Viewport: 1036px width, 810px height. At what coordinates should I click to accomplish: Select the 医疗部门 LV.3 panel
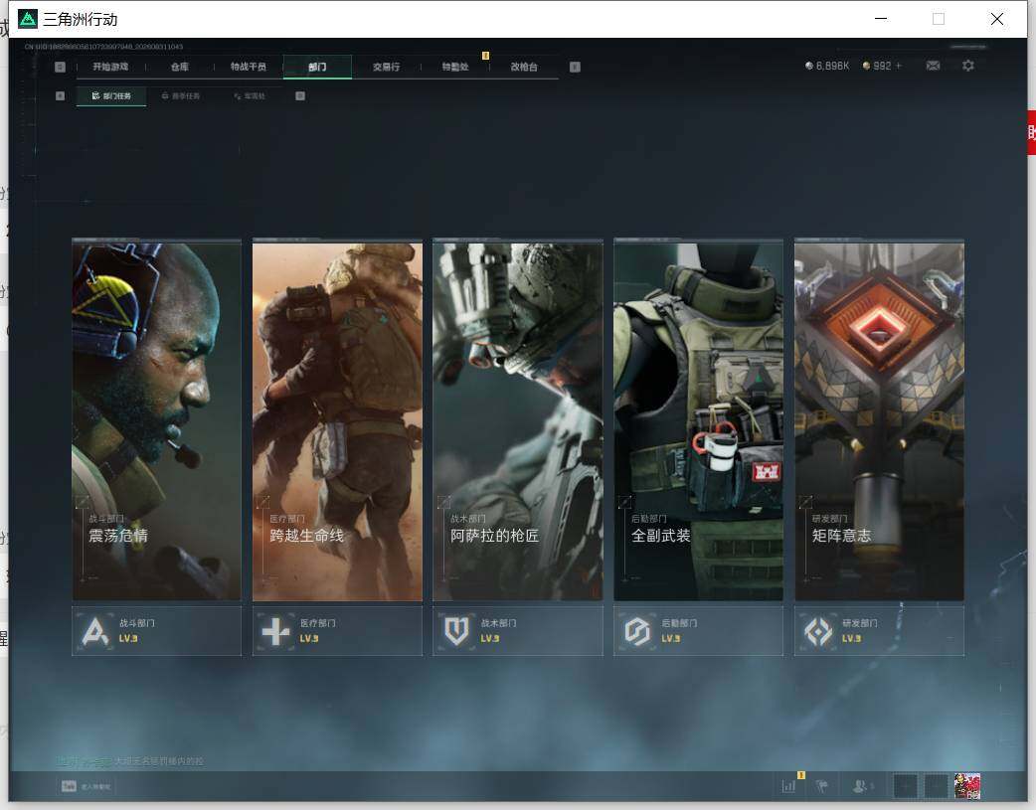tap(337, 631)
